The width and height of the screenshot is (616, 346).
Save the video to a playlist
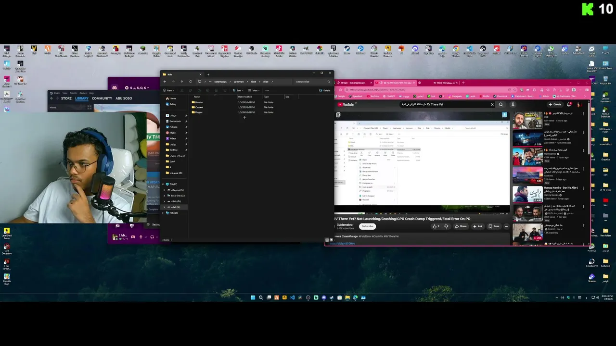494,226
